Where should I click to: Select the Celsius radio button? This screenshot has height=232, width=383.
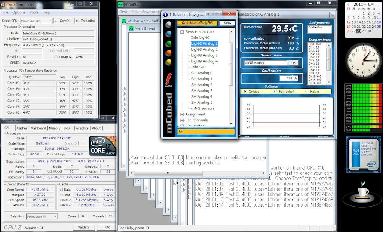(x=245, y=91)
